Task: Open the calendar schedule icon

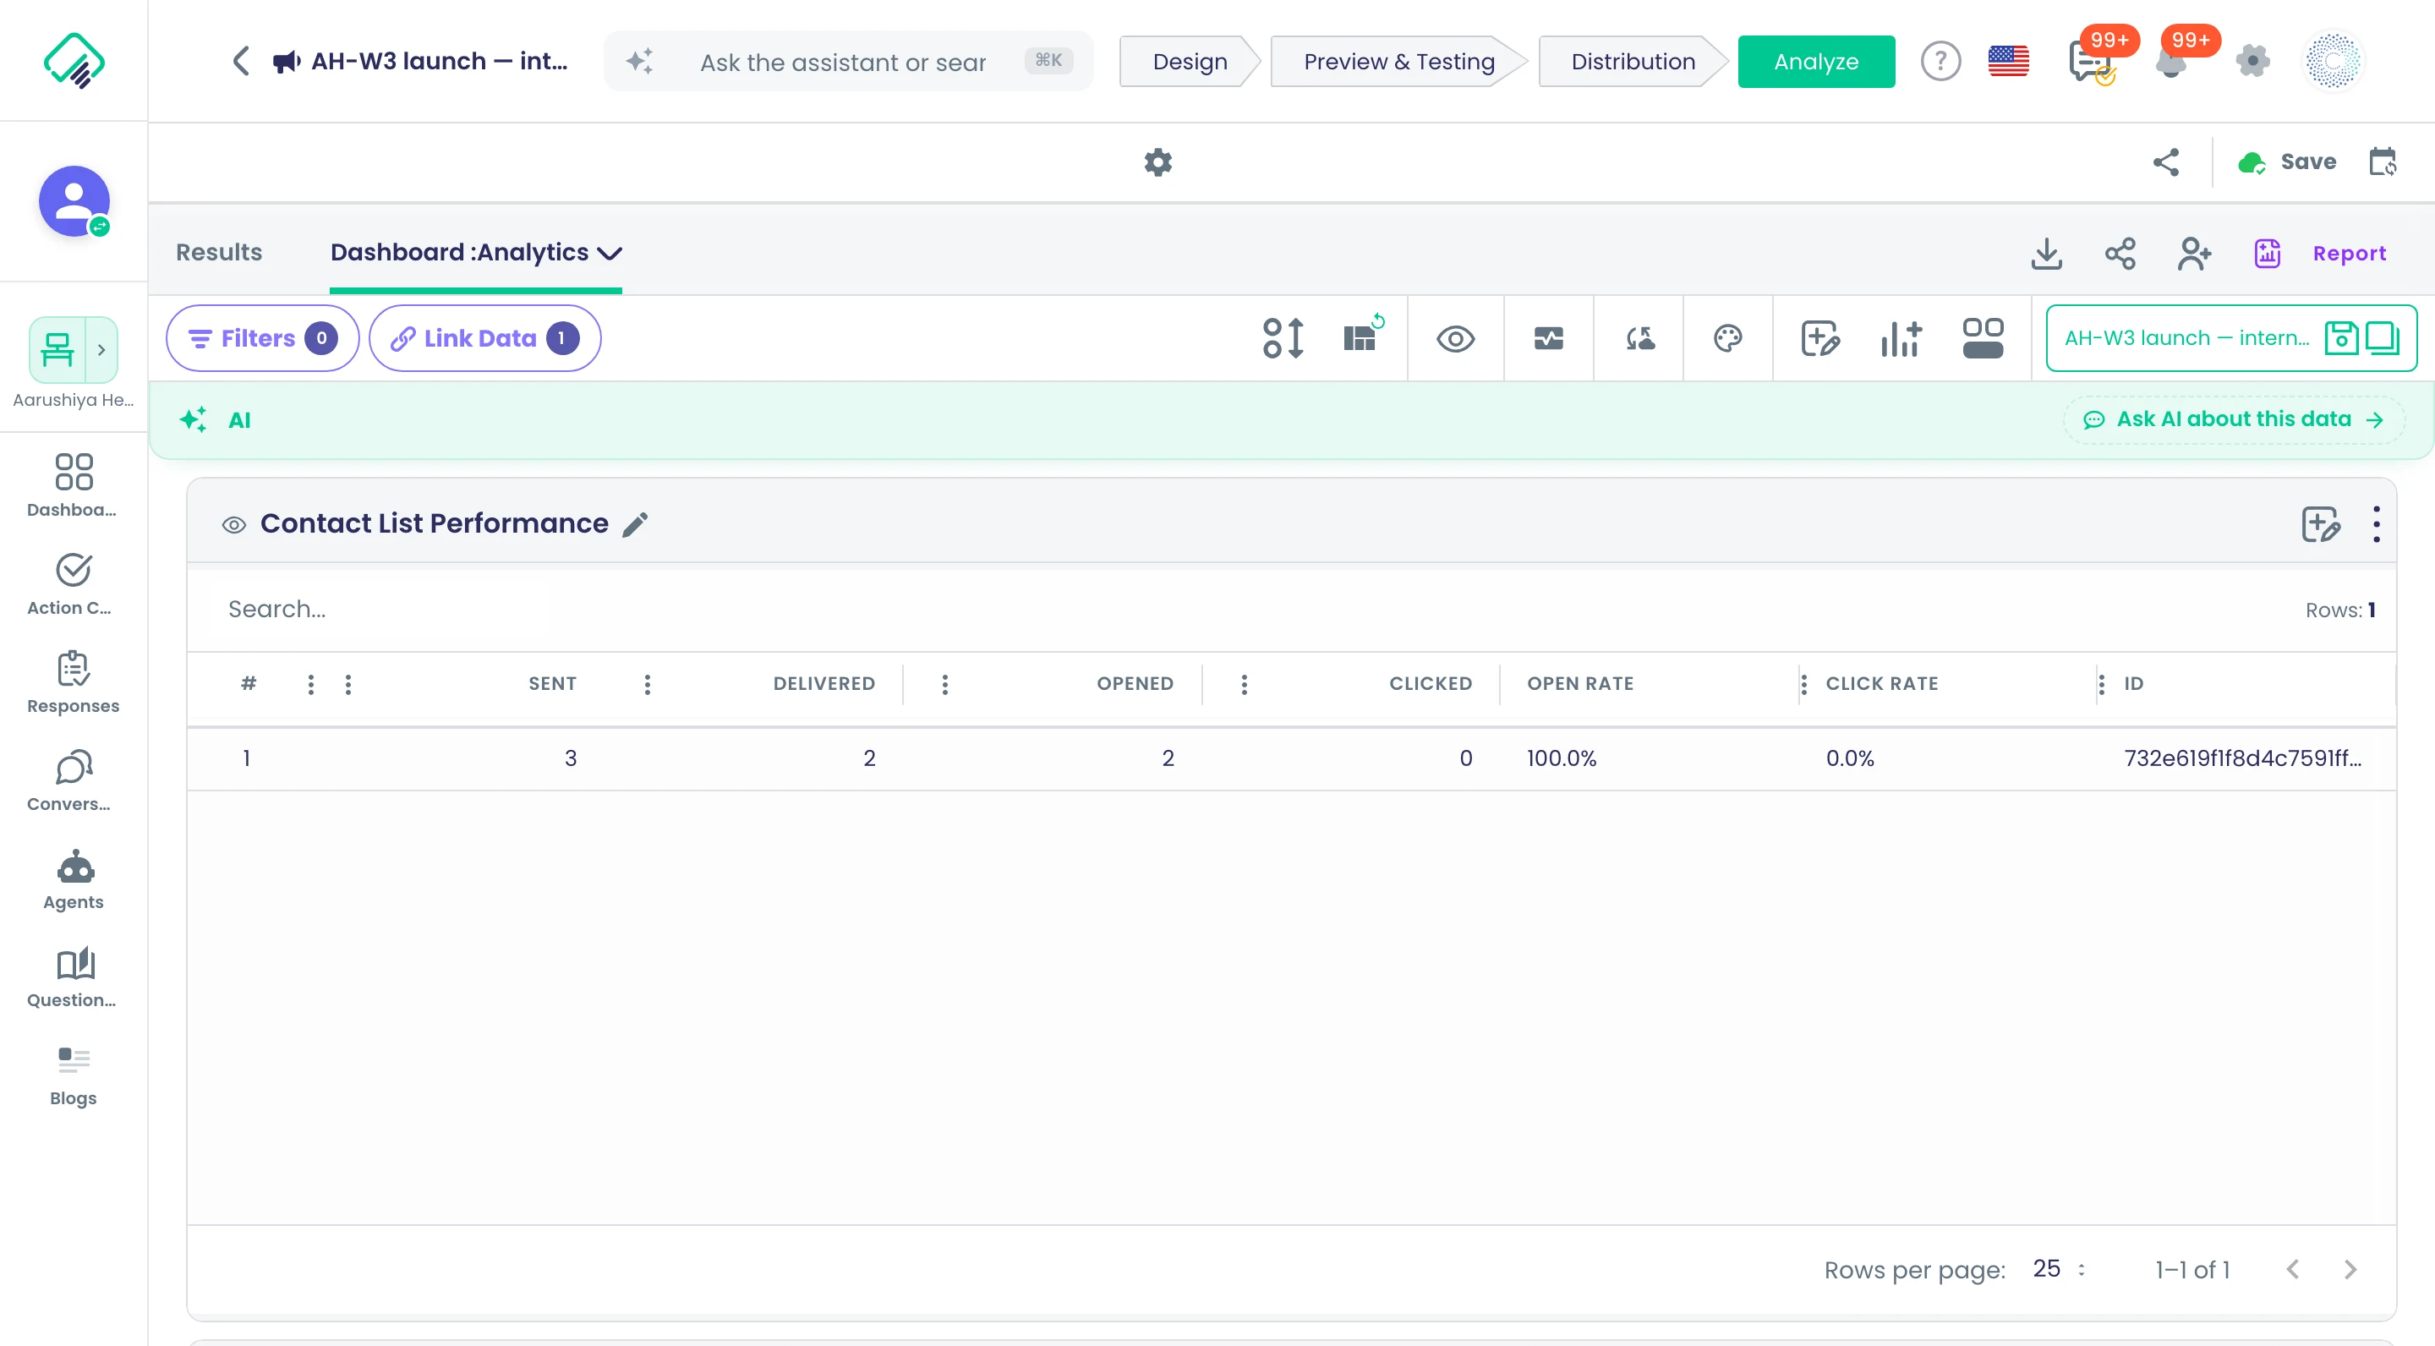Action: tap(2383, 162)
